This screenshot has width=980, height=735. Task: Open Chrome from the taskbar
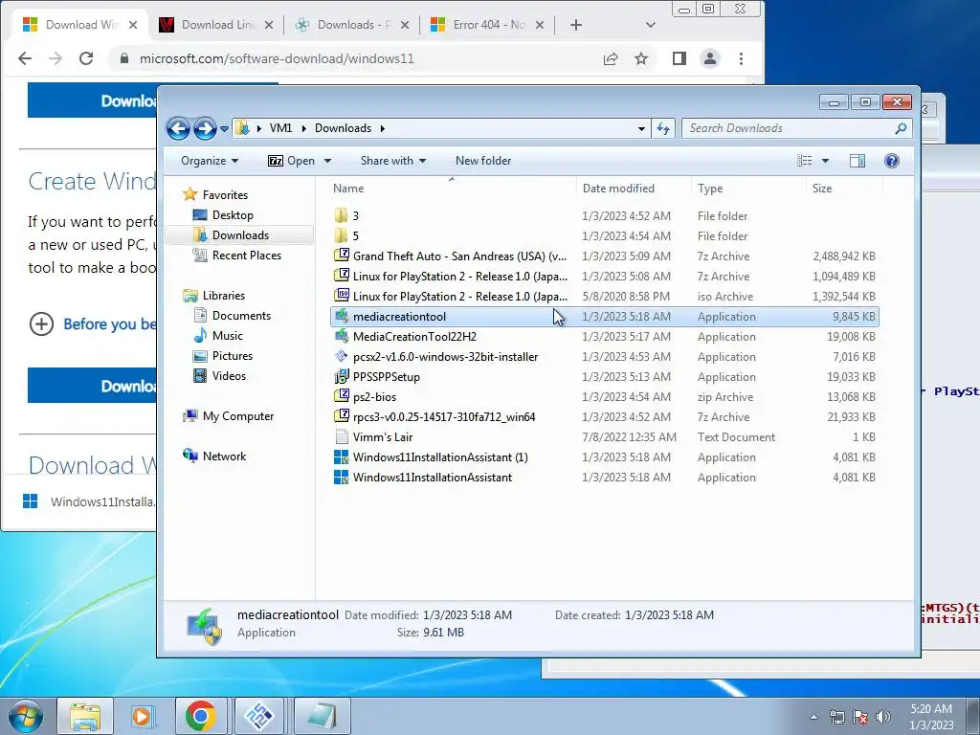[201, 716]
